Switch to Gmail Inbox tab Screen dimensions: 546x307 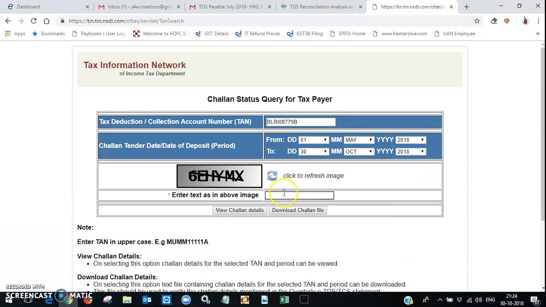139,7
